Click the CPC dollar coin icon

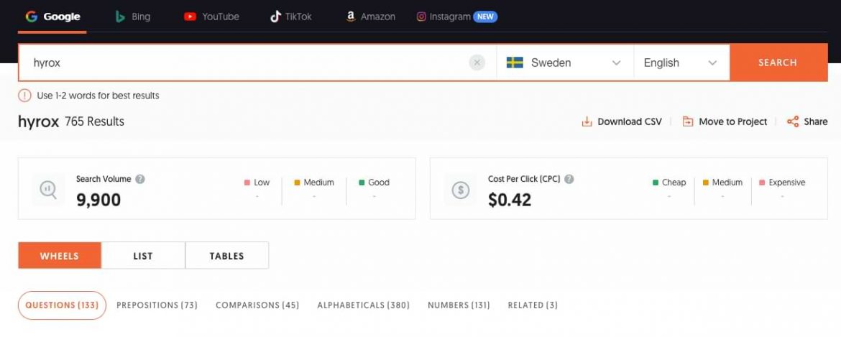pos(461,190)
